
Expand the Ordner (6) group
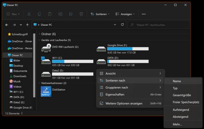[x=39, y=34]
